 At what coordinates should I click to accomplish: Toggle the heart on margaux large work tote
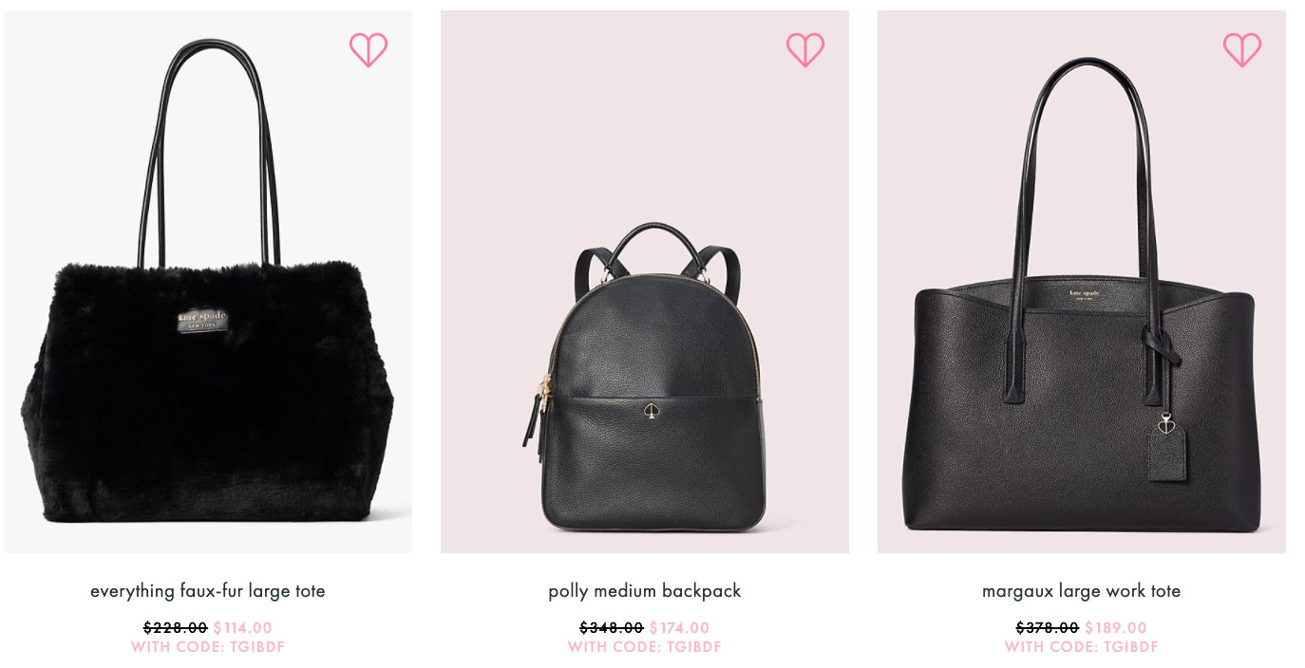tap(1242, 49)
